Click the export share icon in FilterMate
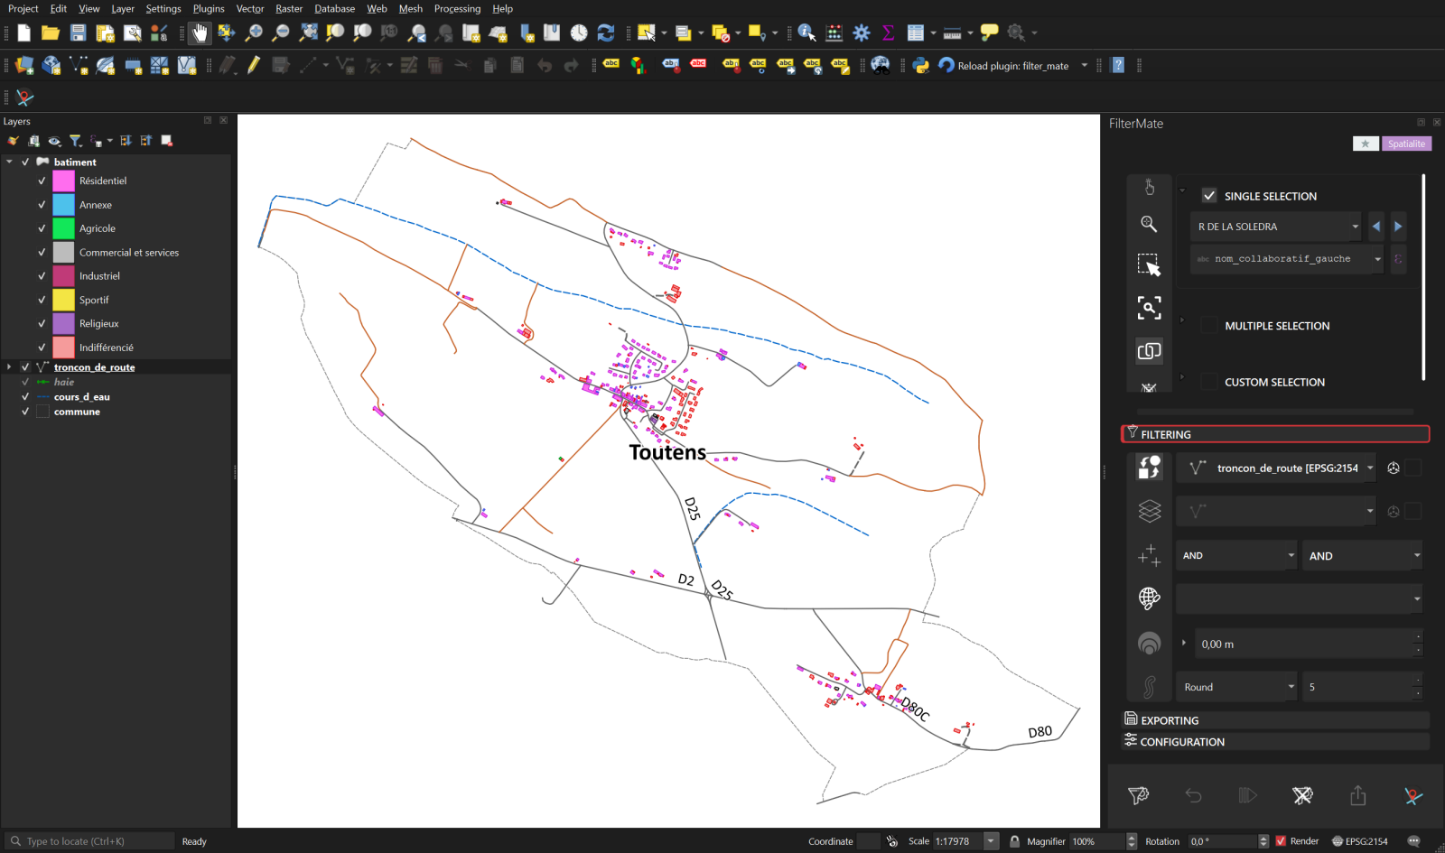The width and height of the screenshot is (1445, 853). [1357, 795]
